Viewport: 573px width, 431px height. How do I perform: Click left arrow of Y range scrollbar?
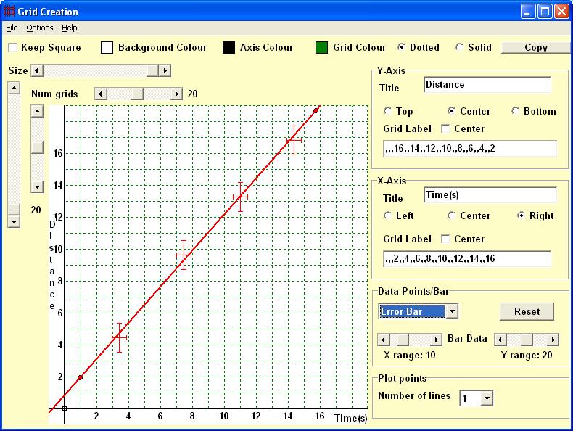pyautogui.click(x=500, y=340)
